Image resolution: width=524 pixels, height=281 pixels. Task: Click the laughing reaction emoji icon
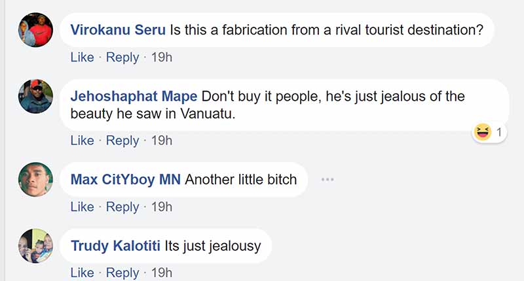[x=481, y=133]
